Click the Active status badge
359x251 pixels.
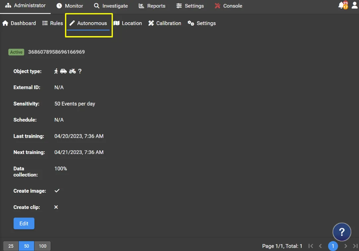point(16,52)
